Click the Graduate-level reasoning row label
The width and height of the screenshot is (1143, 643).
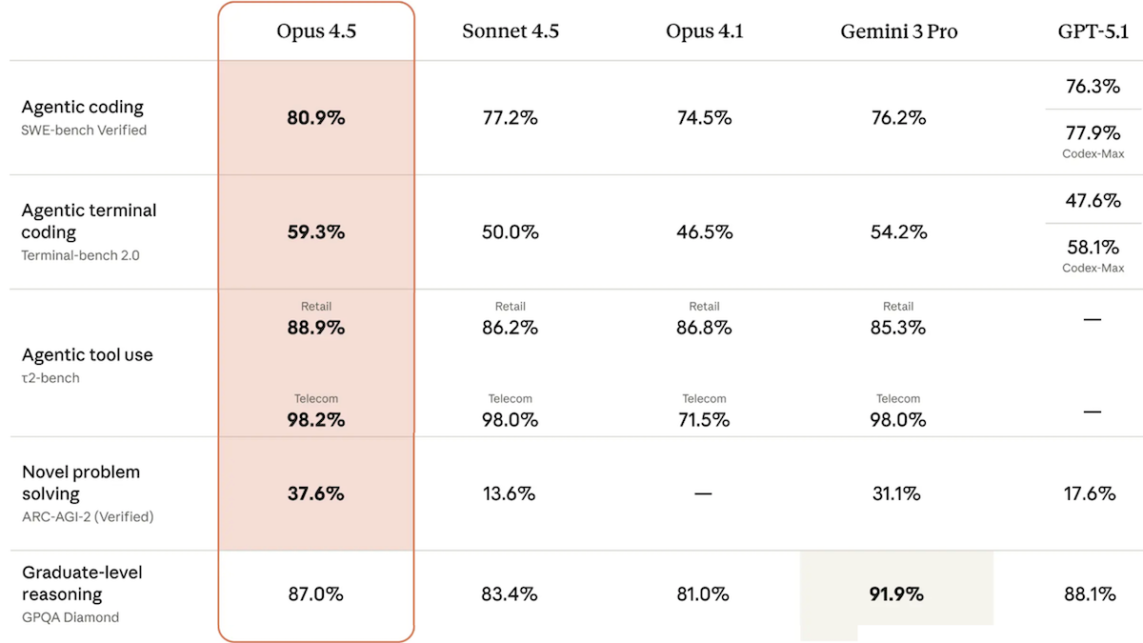pos(81,583)
